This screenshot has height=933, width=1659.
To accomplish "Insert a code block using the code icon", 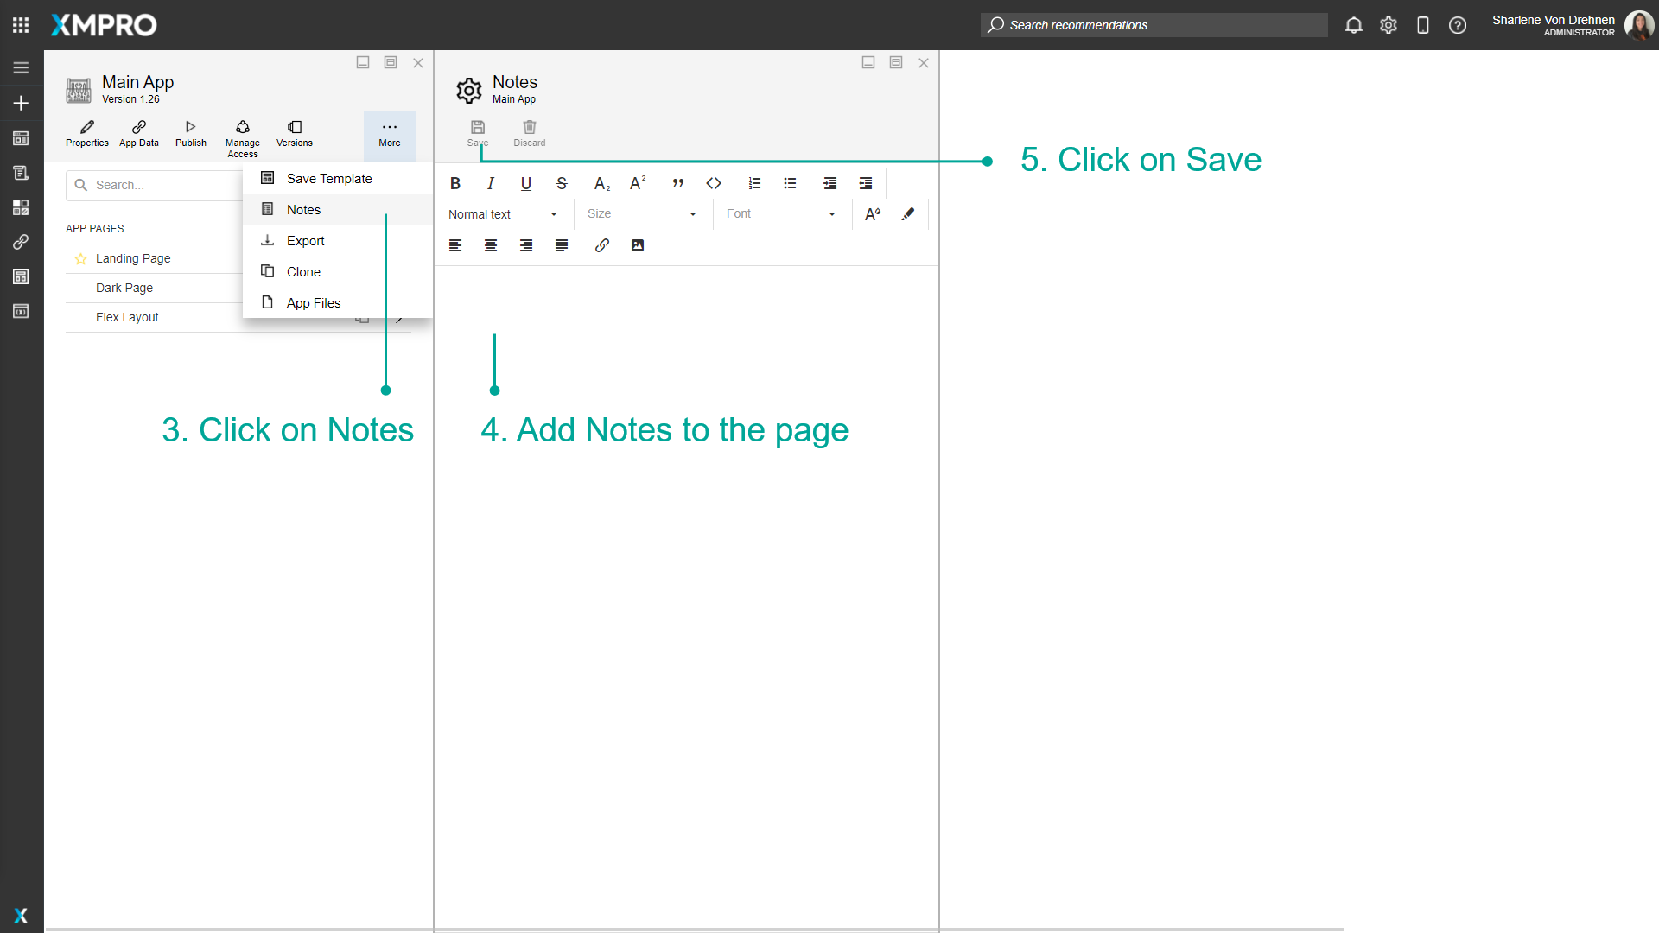I will 714,183.
